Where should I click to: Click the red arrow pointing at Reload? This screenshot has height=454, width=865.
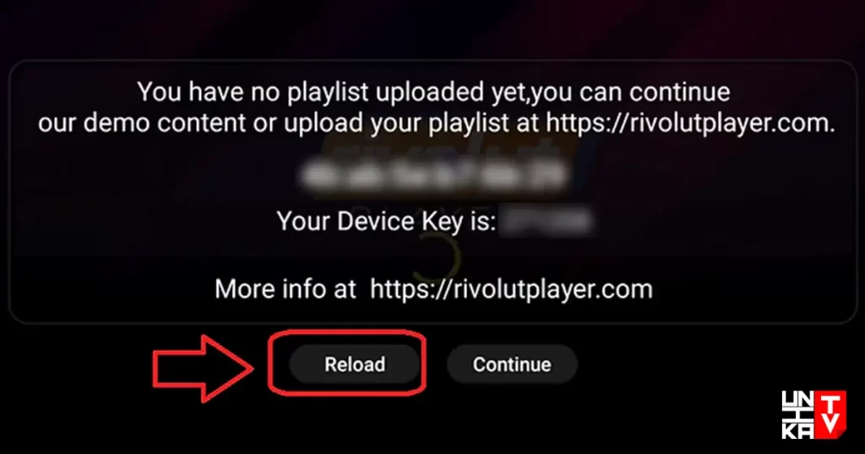(x=203, y=367)
